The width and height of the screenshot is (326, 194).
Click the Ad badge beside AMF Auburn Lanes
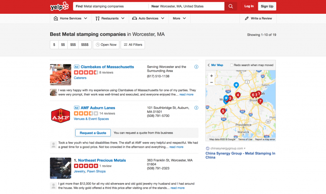pos(76,108)
